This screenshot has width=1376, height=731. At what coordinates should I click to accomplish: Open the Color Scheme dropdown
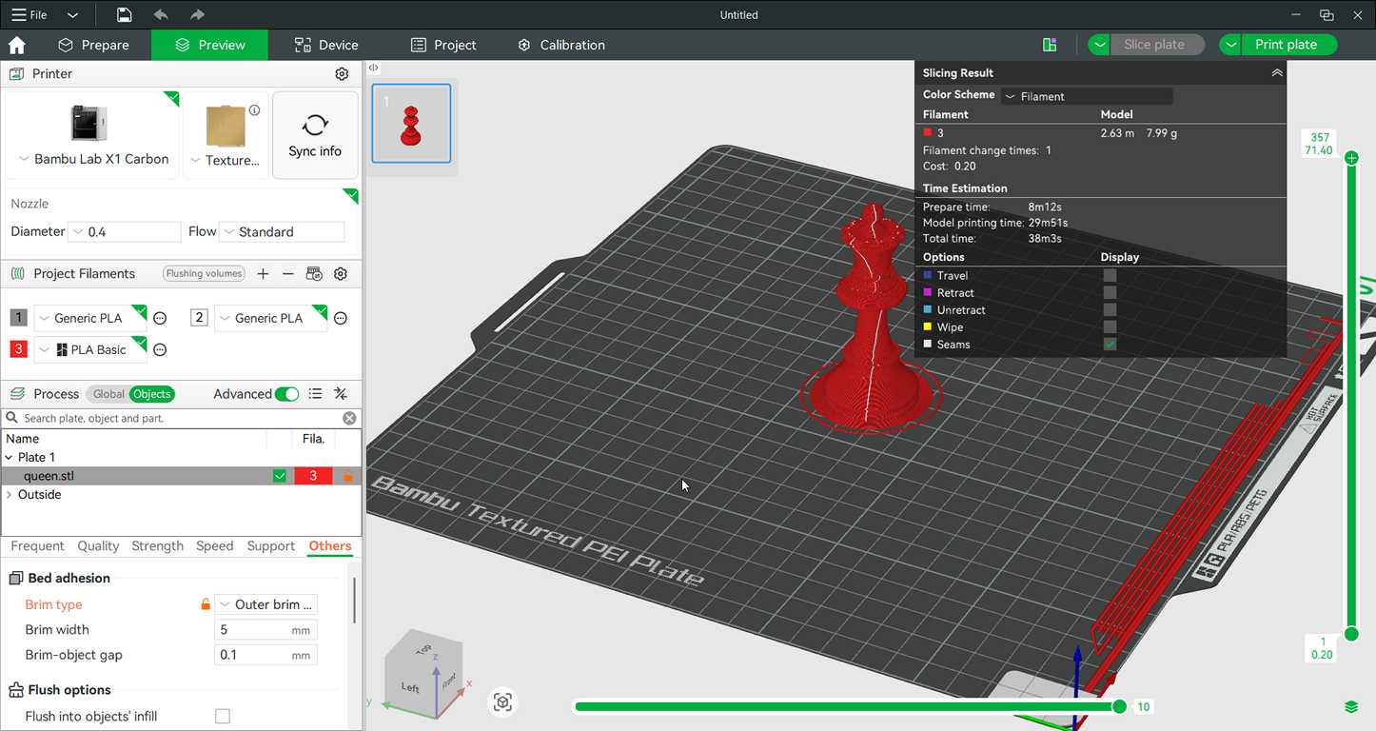click(x=1087, y=96)
